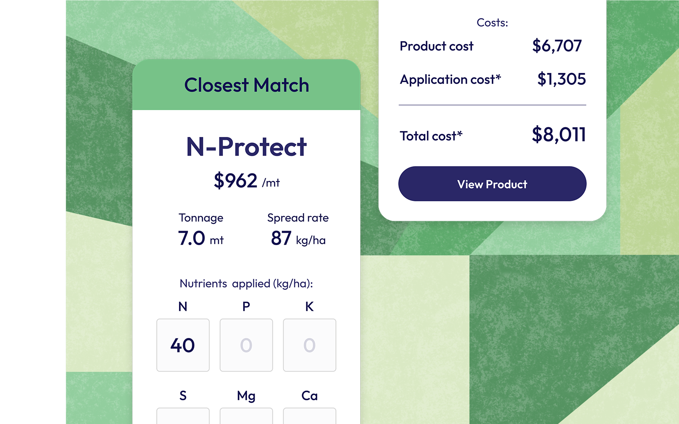Select the N nutrient box showing 40
Viewport: 679px width, 424px height.
pos(183,345)
